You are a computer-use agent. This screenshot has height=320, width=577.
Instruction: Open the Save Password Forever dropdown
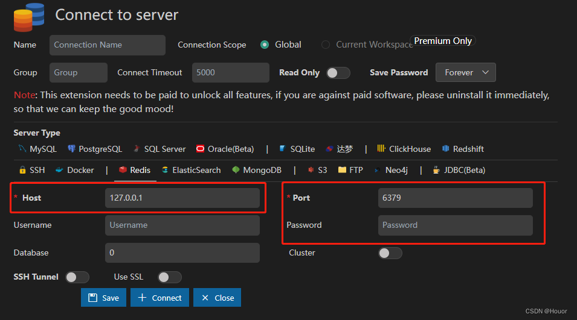(x=465, y=72)
